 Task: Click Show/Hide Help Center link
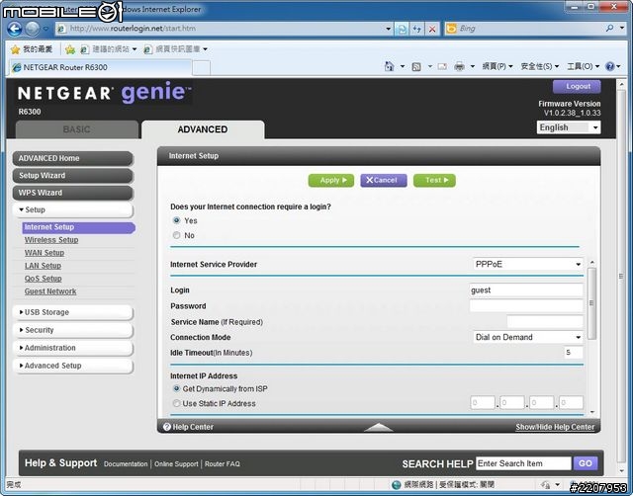(x=555, y=427)
